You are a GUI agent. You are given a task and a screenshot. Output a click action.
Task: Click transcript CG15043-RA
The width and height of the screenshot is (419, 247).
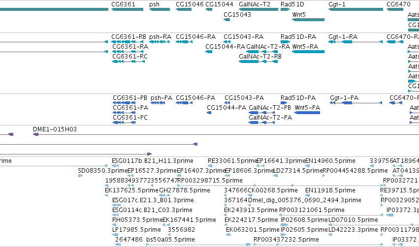pos(243,36)
